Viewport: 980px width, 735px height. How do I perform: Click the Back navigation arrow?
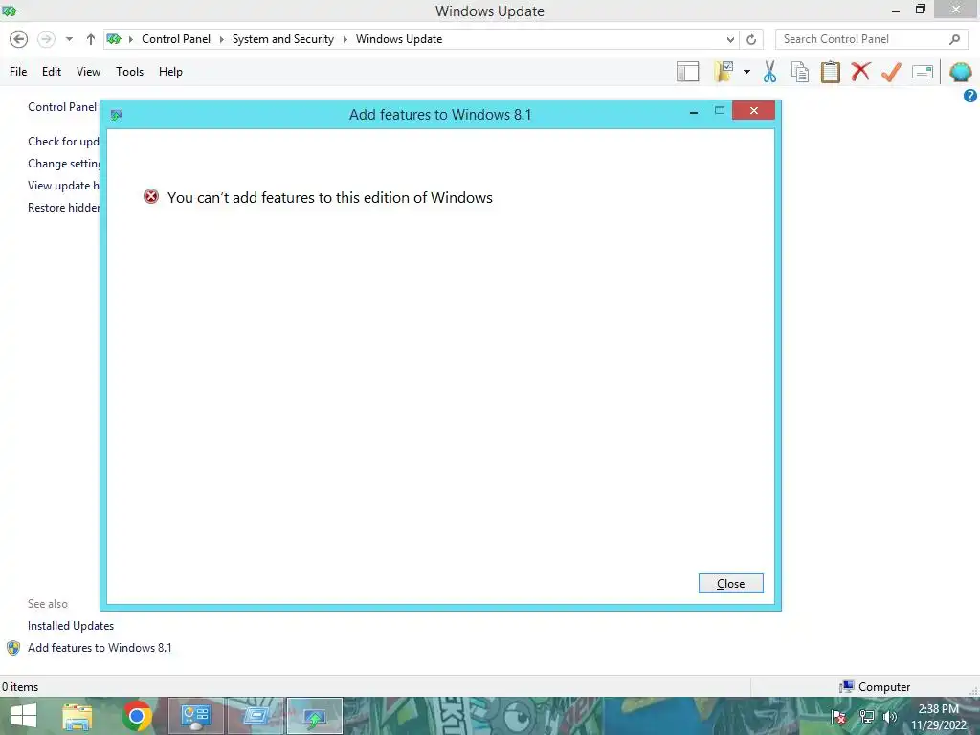point(19,39)
